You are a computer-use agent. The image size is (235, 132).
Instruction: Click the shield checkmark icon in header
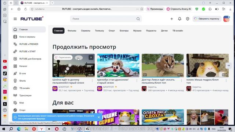point(188,19)
